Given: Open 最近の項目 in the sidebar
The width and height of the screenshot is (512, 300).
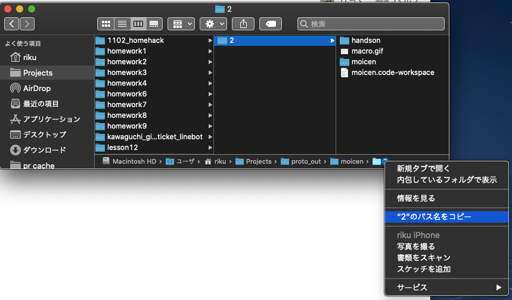Looking at the screenshot, I should pos(47,104).
